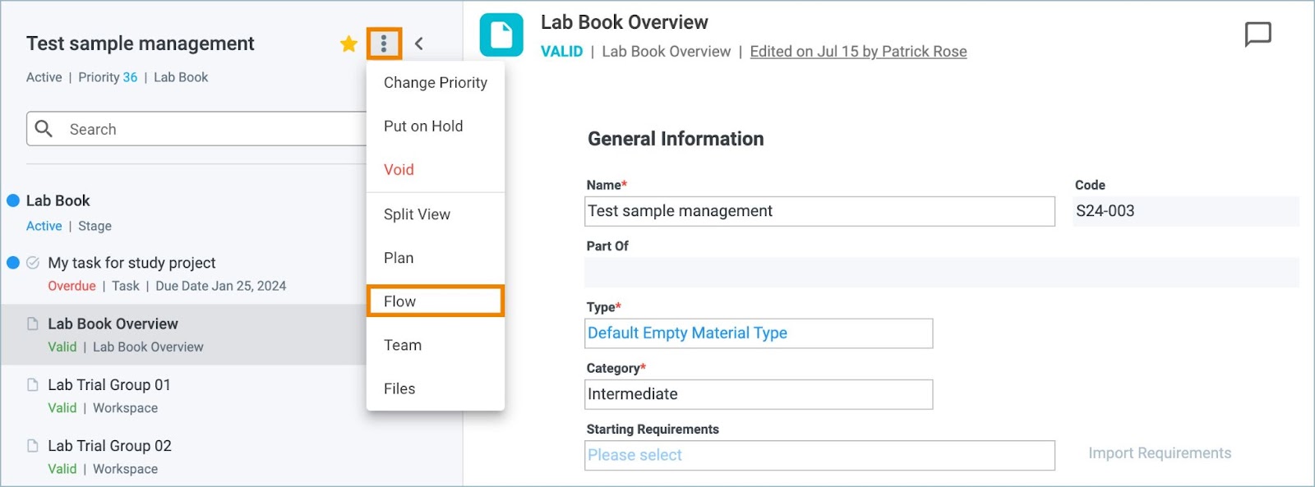Open Starting Requirements Please select field
Screen dimensions: 1315x487
click(x=819, y=455)
